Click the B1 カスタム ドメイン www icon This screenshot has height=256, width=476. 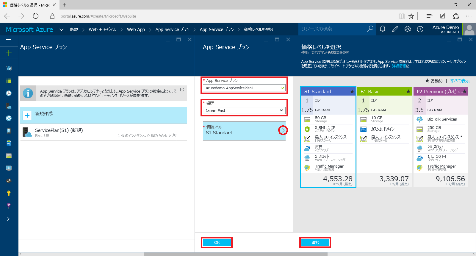[363, 129]
